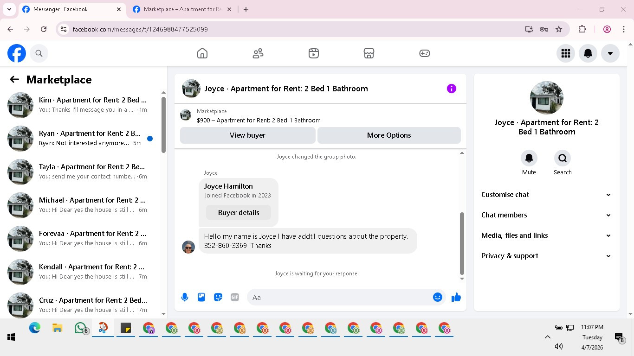Open WhatsApp from the taskbar
Viewport: 634px width, 356px height.
(81, 328)
